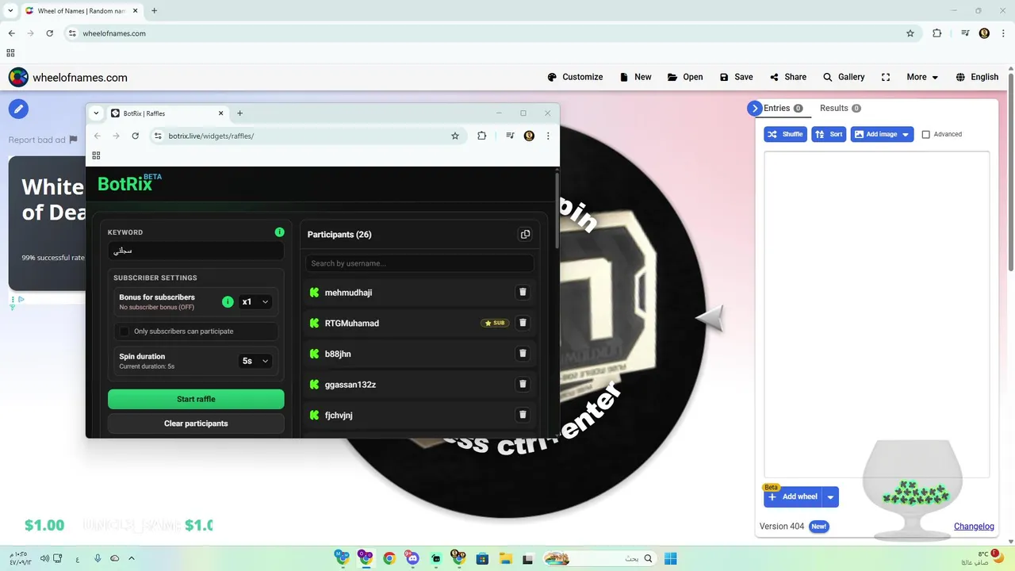
Task: Click the blue pencil edit icon
Action: click(x=19, y=109)
